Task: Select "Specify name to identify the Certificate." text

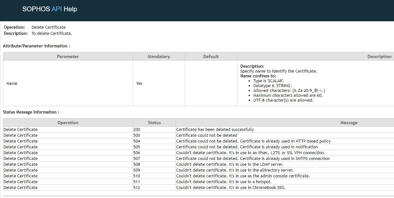Action: 279,71
